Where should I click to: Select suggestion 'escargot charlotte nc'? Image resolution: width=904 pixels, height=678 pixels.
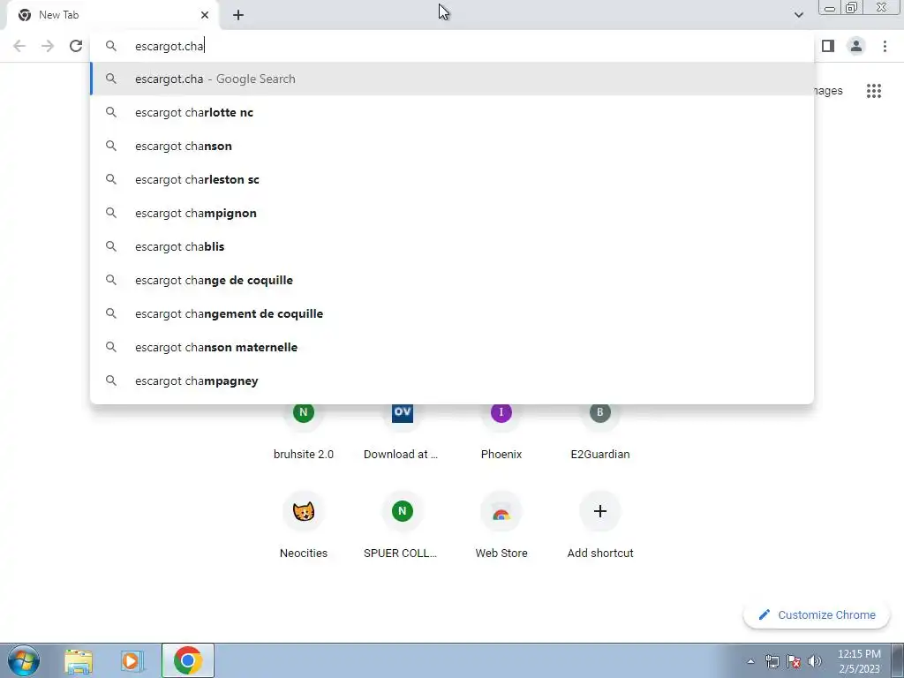(452, 112)
